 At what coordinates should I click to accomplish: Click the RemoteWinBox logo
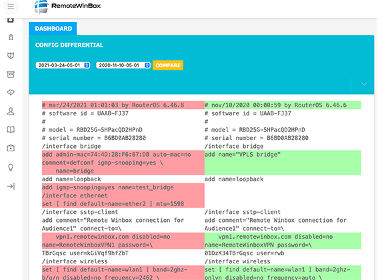67,7
